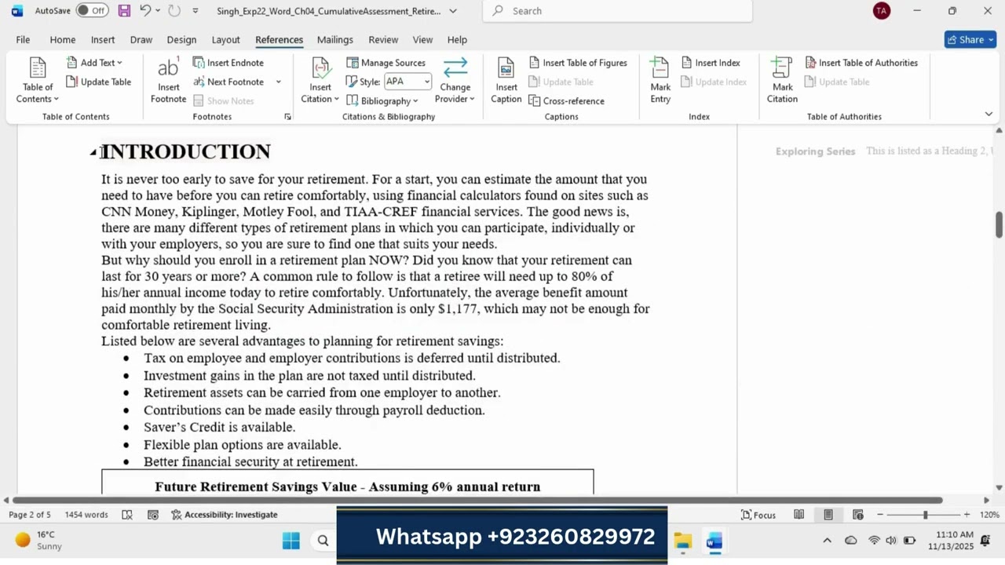Collapse the INTRODUCTION heading triangle
The width and height of the screenshot is (1005, 565).
click(93, 152)
